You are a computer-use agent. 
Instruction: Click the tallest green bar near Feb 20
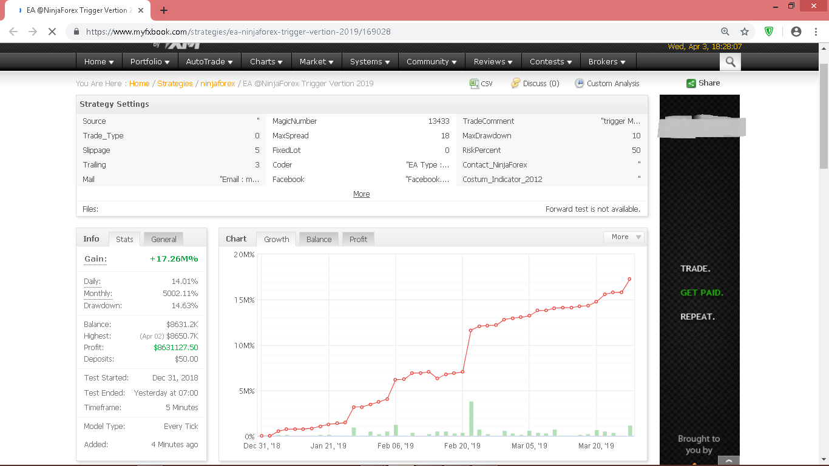click(x=472, y=419)
